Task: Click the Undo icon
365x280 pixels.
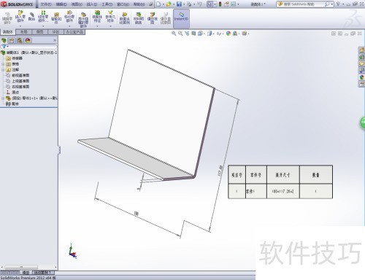Action: (x=199, y=4)
